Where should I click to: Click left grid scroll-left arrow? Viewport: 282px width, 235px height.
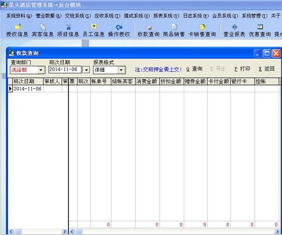pos(11,232)
